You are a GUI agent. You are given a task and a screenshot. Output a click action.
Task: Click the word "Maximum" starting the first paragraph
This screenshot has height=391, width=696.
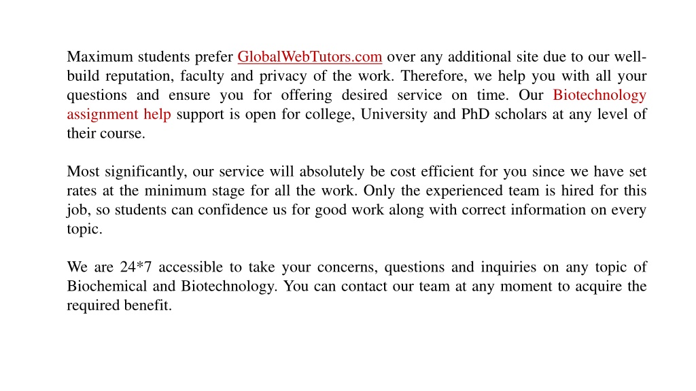[100, 57]
